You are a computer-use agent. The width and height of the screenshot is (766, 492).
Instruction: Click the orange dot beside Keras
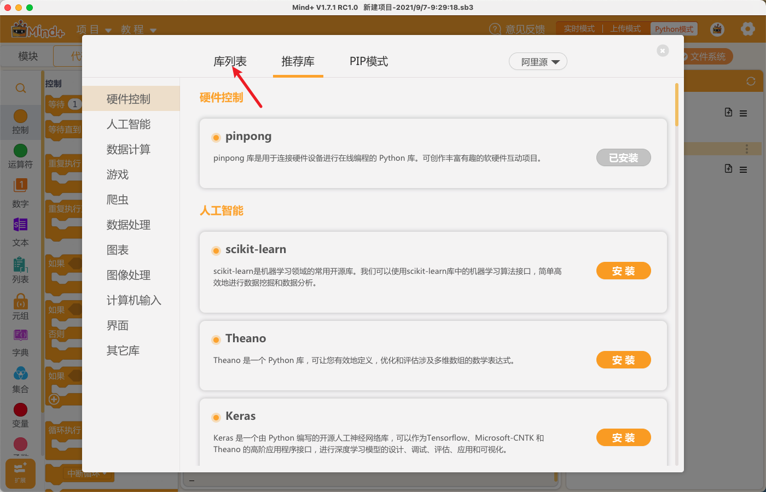click(x=216, y=418)
